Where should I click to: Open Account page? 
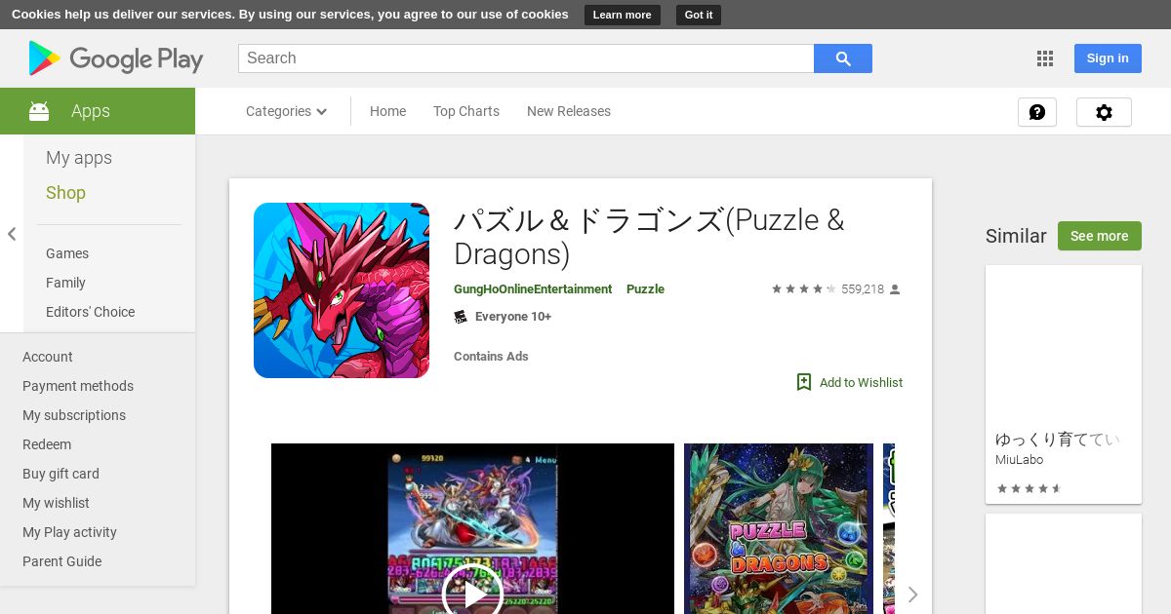48,357
